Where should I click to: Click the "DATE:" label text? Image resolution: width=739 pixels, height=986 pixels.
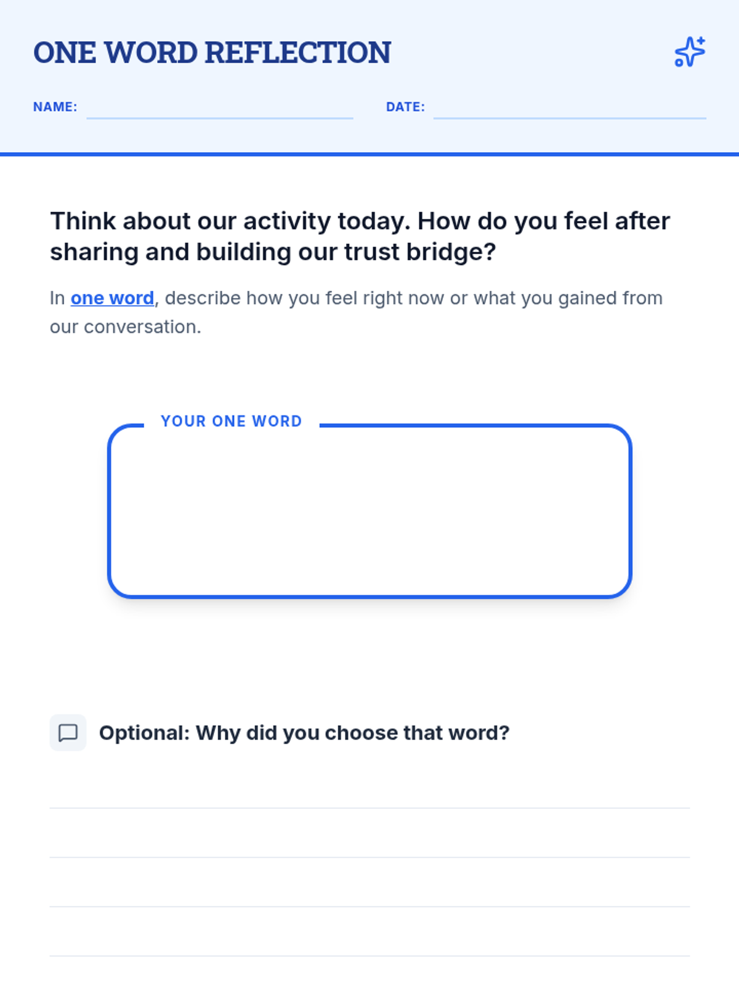405,107
